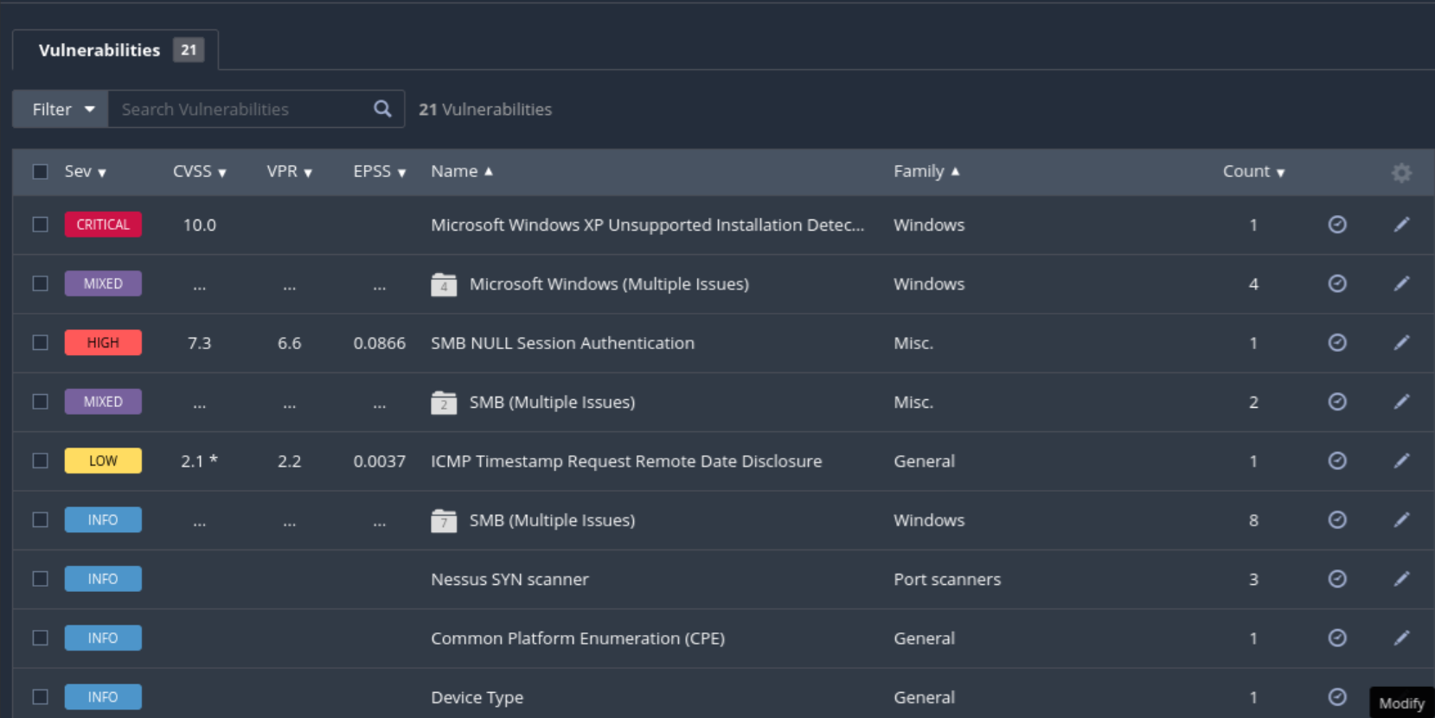Sort by the Sev column
Image resolution: width=1435 pixels, height=718 pixels.
click(x=85, y=172)
